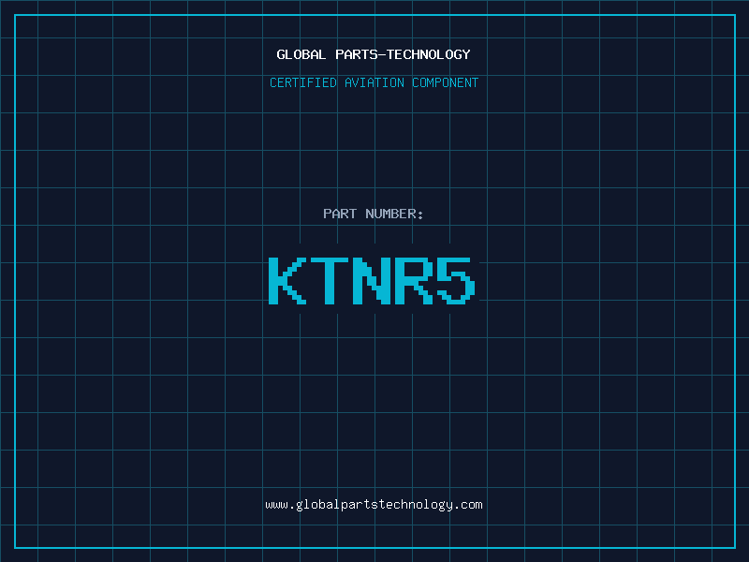
Task: Click the letter N in the part number
Action: pyautogui.click(x=373, y=281)
